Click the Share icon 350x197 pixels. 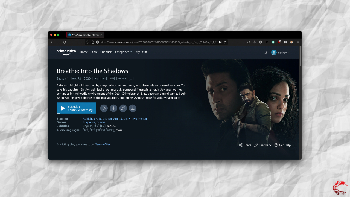(241, 145)
